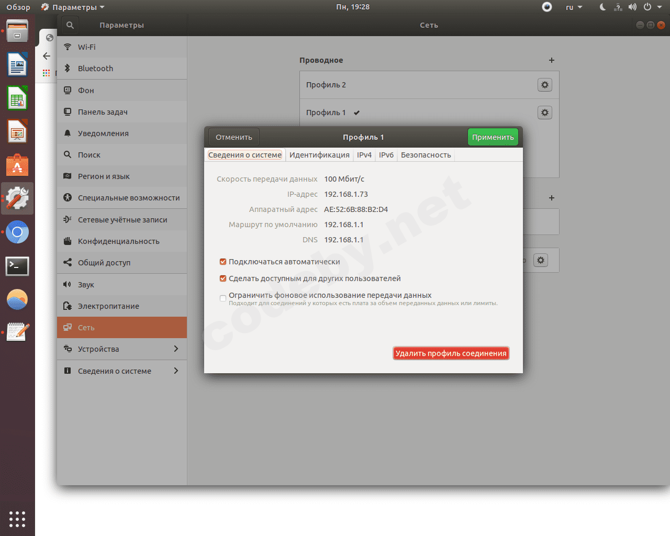
Task: Click the search icon in Параметры header
Action: [x=70, y=25]
